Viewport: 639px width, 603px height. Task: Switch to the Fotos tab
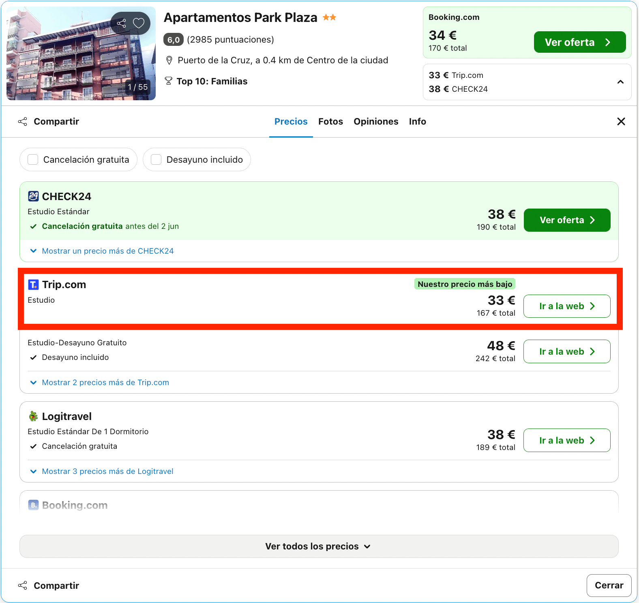pos(330,122)
